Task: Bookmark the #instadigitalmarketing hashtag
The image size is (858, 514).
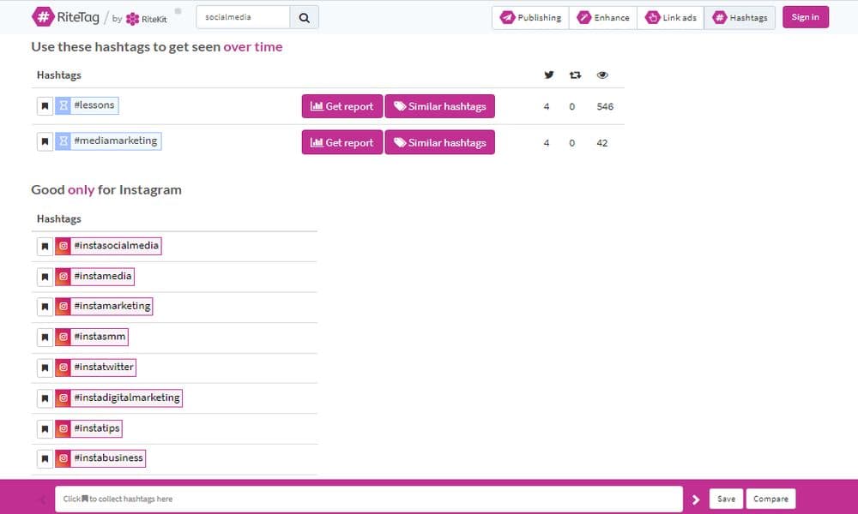Action: pyautogui.click(x=45, y=398)
